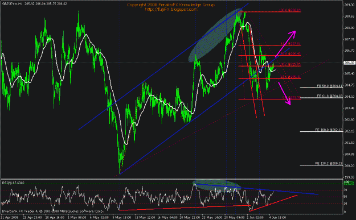The height and width of the screenshot is (220, 356).
Task: Select the Fibonacci 50.0 retracement label
Action: click(x=290, y=53)
